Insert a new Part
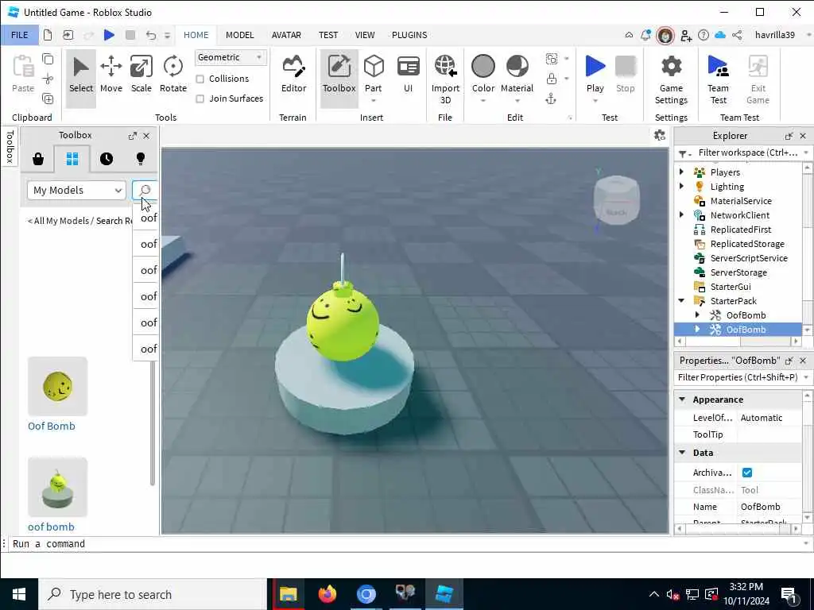Image resolution: width=814 pixels, height=610 pixels. pyautogui.click(x=374, y=75)
